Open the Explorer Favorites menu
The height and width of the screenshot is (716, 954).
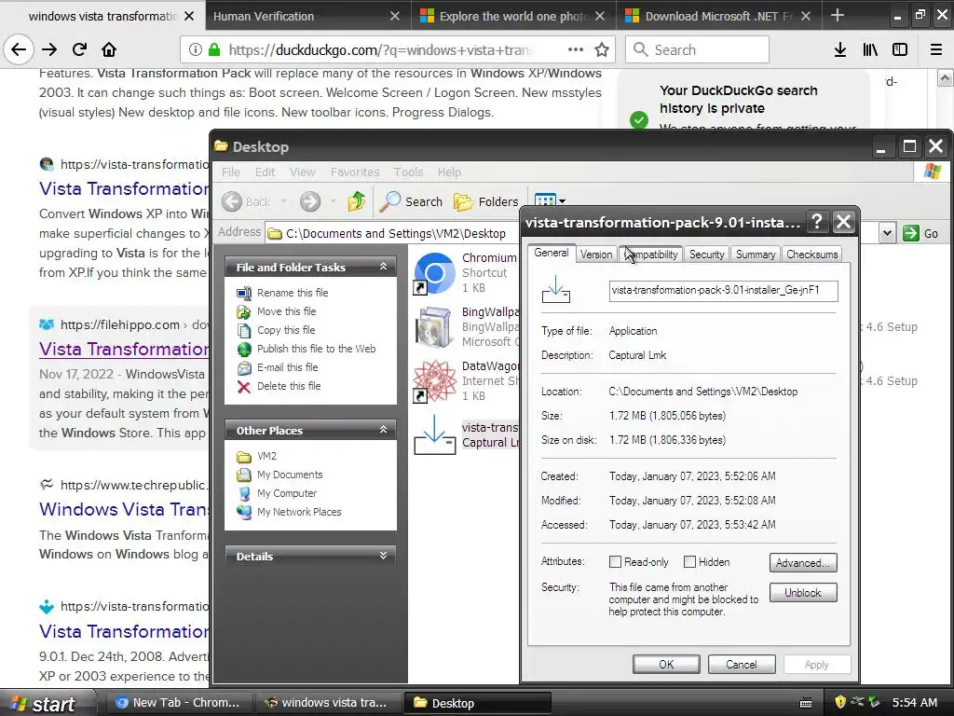click(x=355, y=172)
